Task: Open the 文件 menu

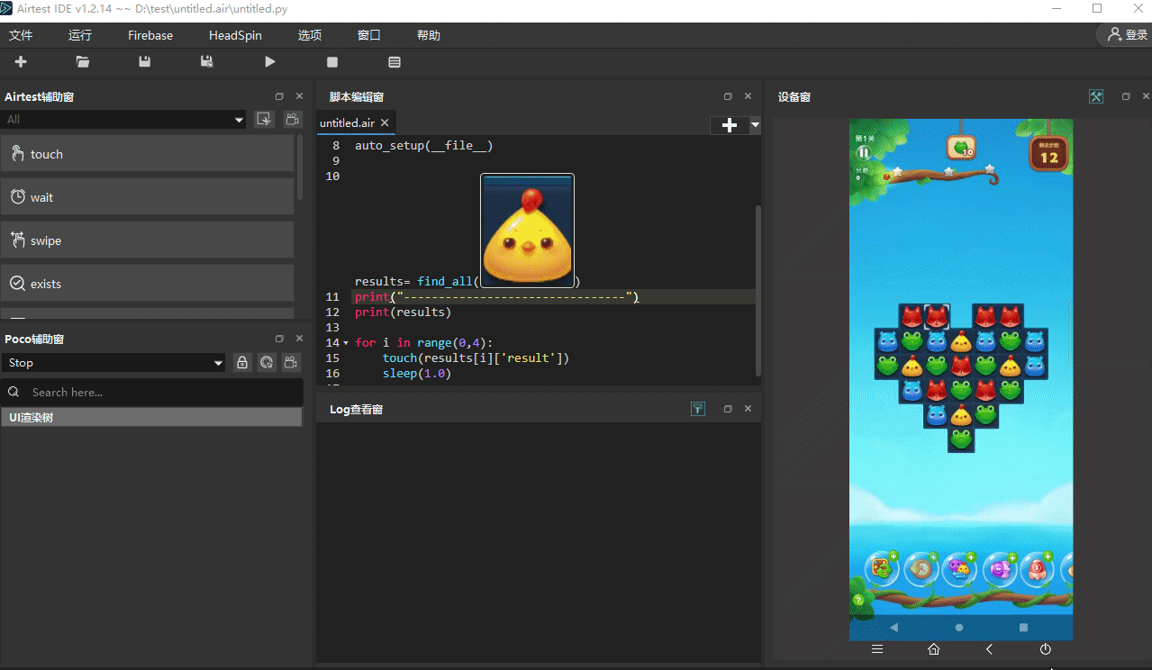Action: [x=21, y=35]
